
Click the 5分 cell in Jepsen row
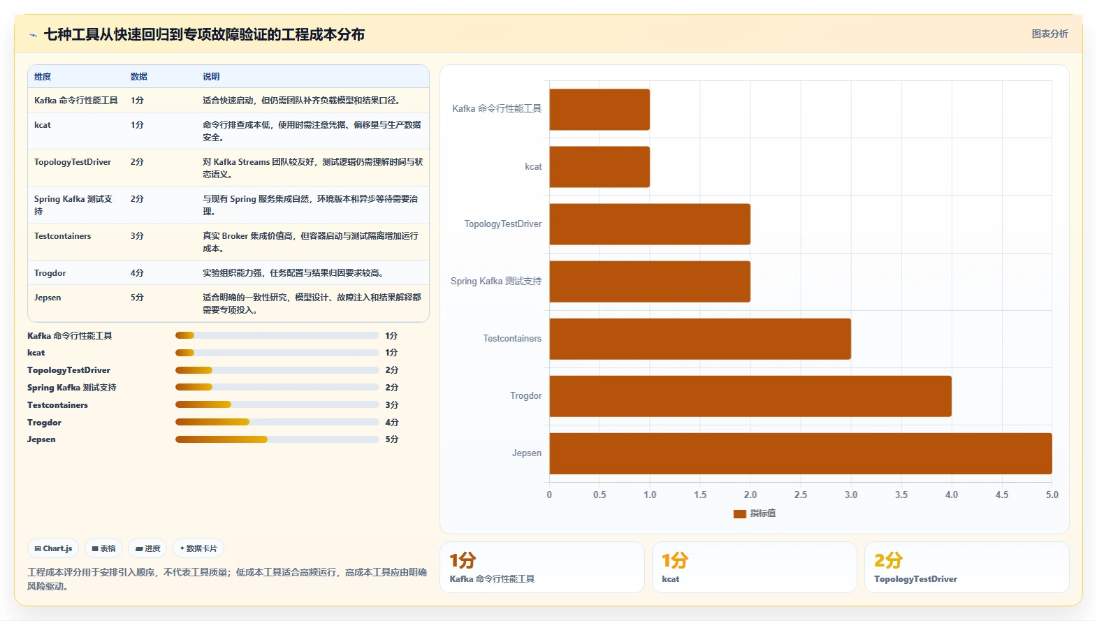coord(137,298)
